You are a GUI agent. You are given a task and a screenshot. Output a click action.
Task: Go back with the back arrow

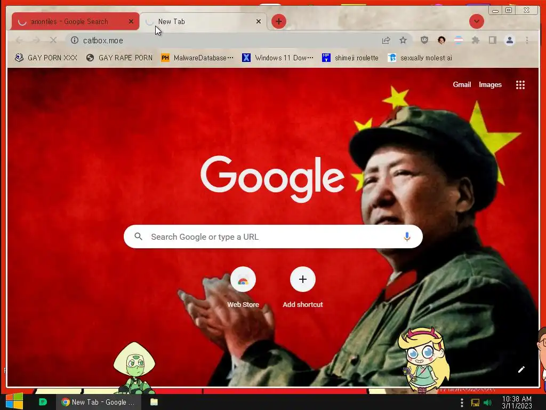[20, 41]
